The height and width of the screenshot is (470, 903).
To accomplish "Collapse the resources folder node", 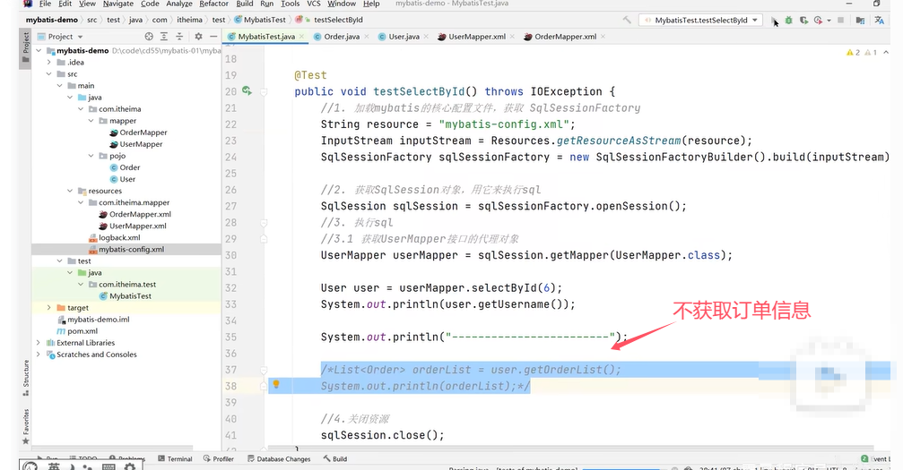I will point(70,191).
